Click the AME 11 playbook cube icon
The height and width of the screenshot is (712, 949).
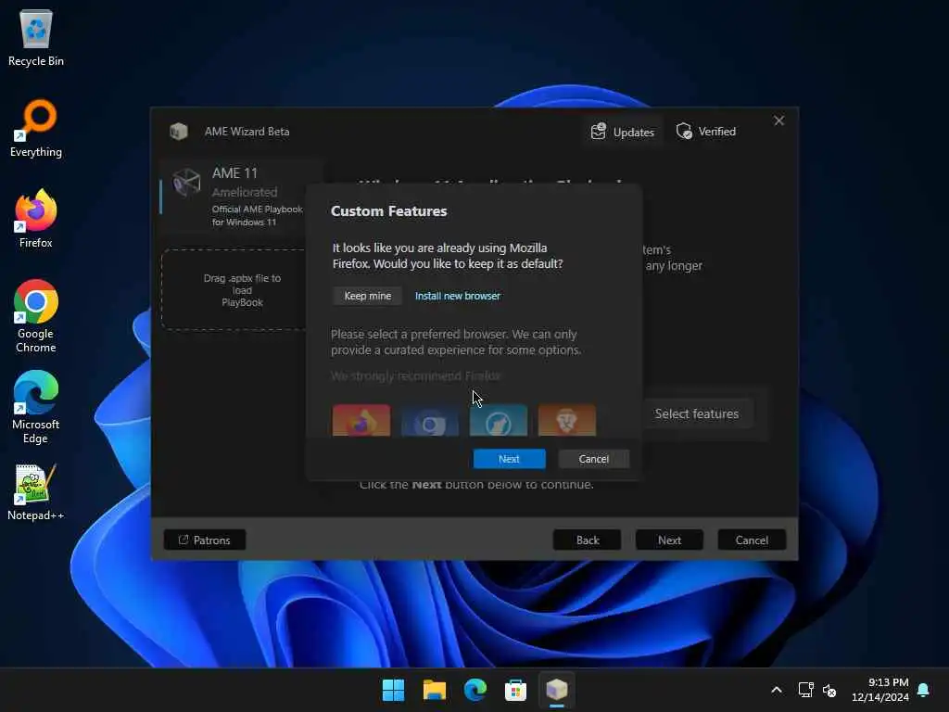pyautogui.click(x=186, y=182)
